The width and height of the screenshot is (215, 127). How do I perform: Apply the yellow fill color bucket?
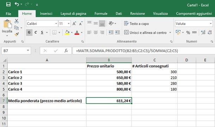67,32
